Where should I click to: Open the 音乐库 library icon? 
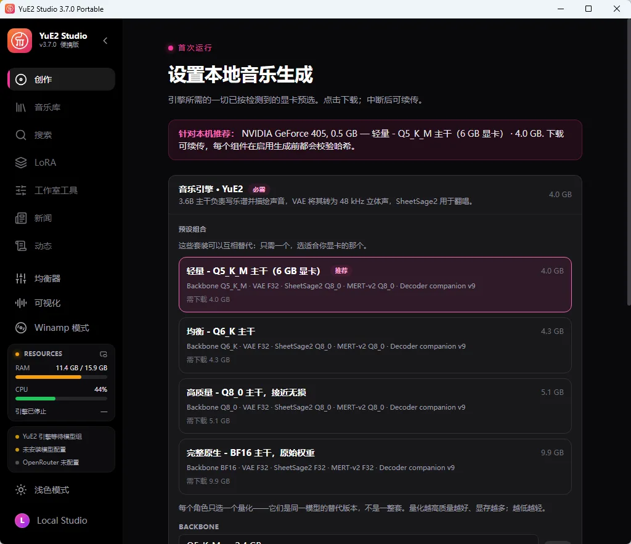[x=21, y=107]
